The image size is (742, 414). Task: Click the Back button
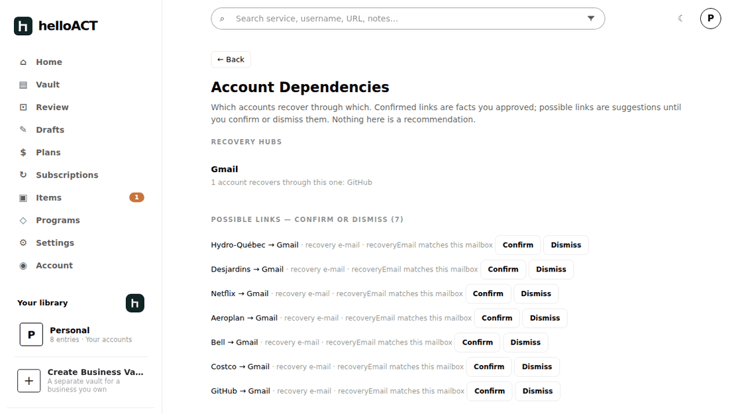[x=231, y=60]
